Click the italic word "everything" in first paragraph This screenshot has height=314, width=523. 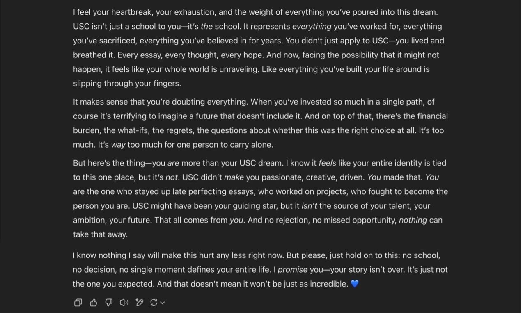click(x=312, y=27)
